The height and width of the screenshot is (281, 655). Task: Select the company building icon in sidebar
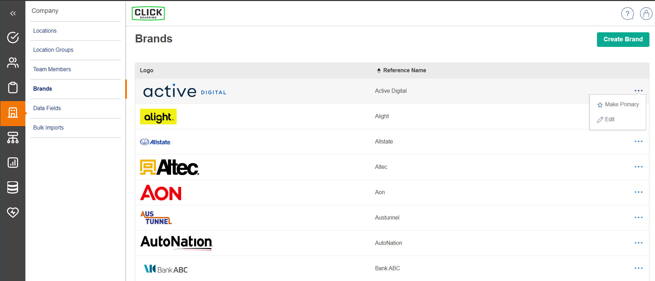(13, 113)
